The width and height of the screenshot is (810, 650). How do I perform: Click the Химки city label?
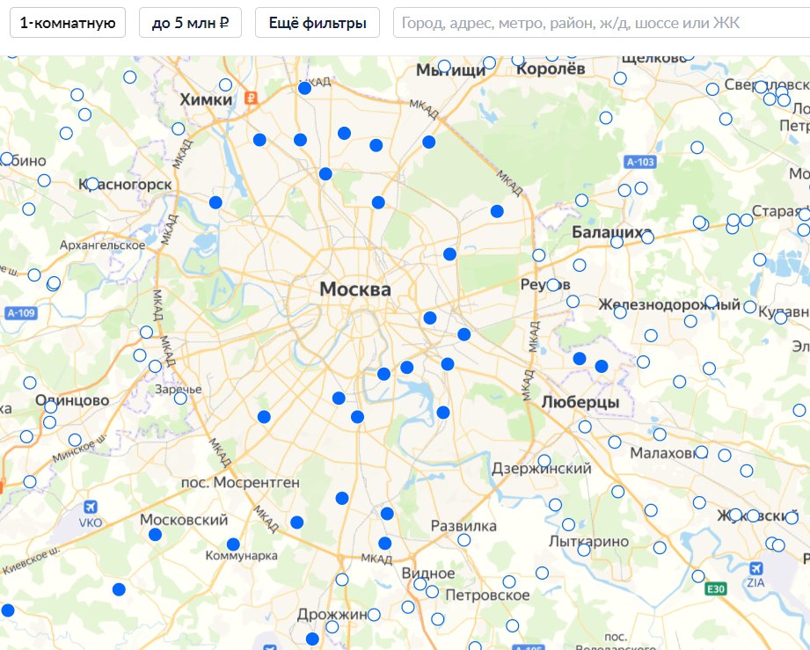pos(206,99)
